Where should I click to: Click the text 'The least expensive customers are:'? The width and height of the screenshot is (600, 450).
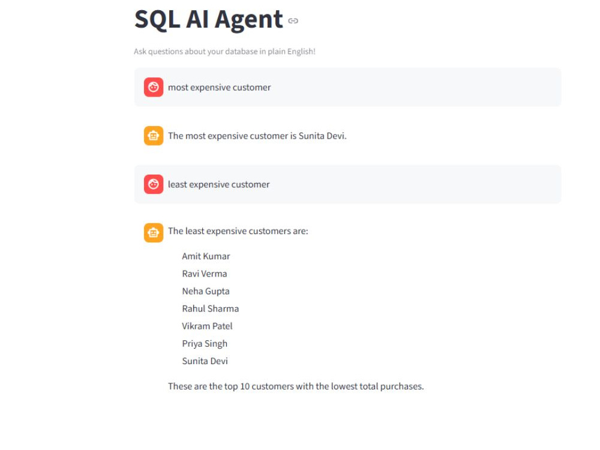click(238, 231)
